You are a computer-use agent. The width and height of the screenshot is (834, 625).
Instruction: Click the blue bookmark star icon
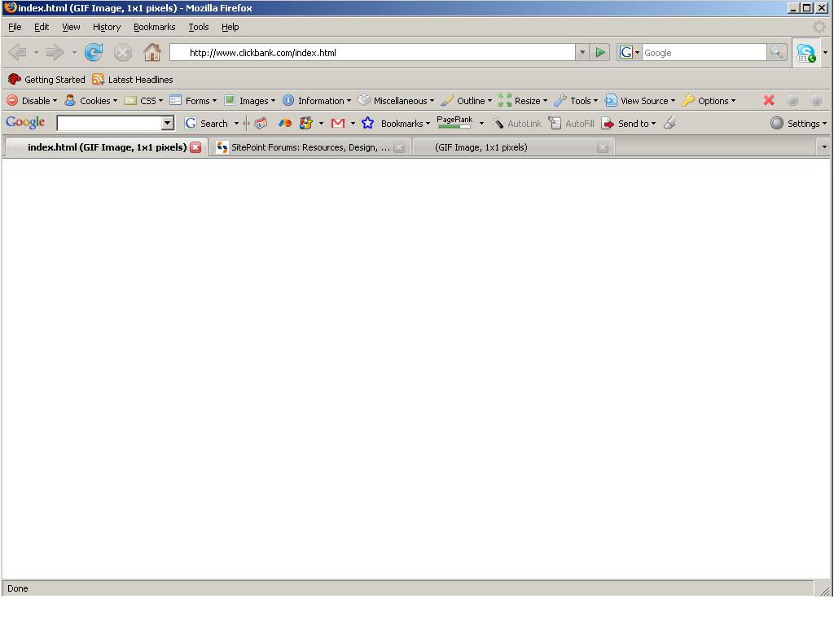pos(367,124)
